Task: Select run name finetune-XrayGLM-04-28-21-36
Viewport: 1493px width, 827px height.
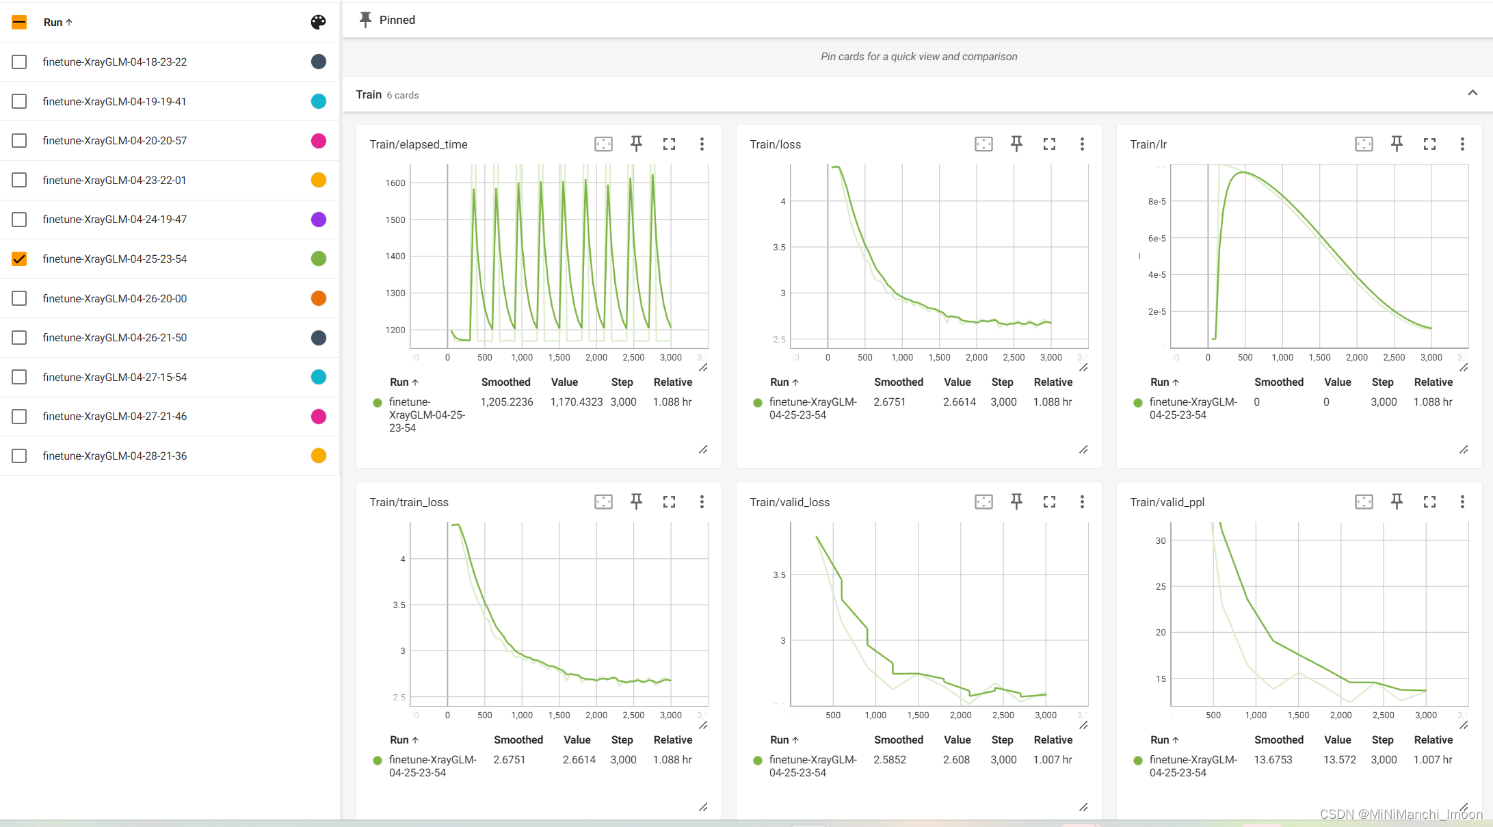Action: point(115,456)
